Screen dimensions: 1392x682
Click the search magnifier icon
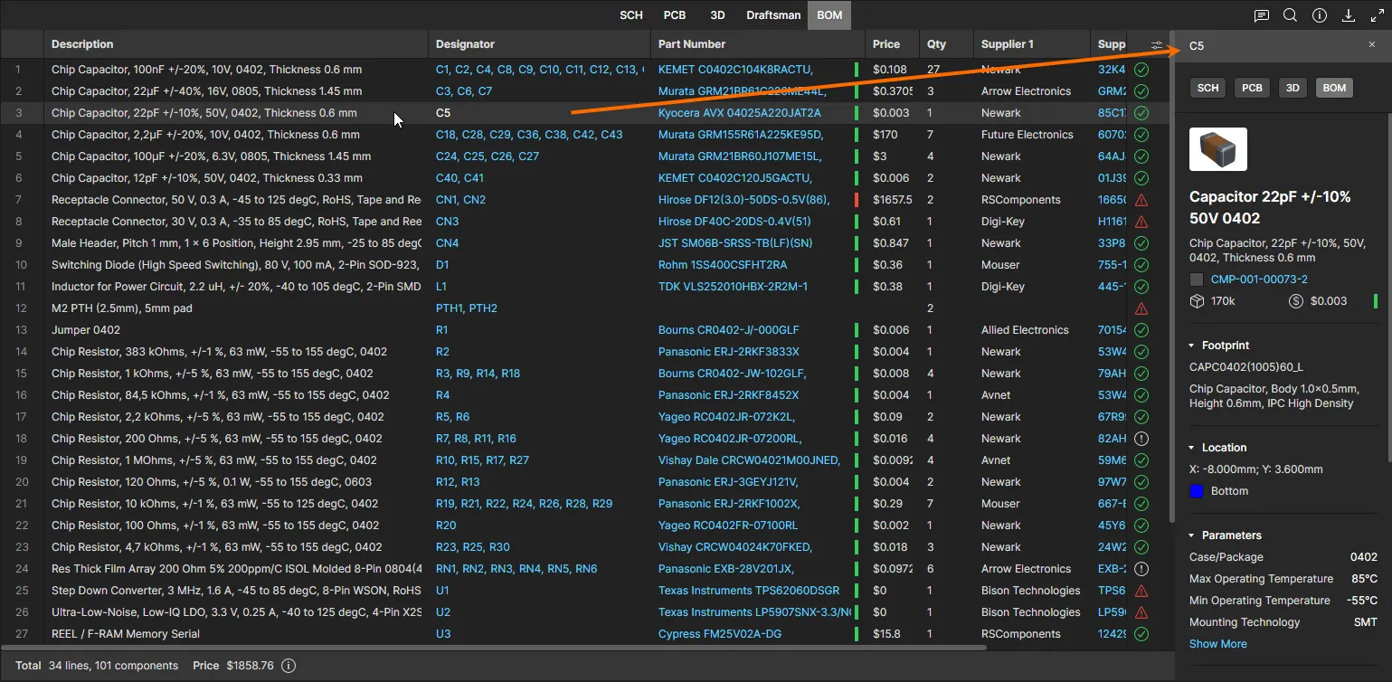tap(1290, 15)
